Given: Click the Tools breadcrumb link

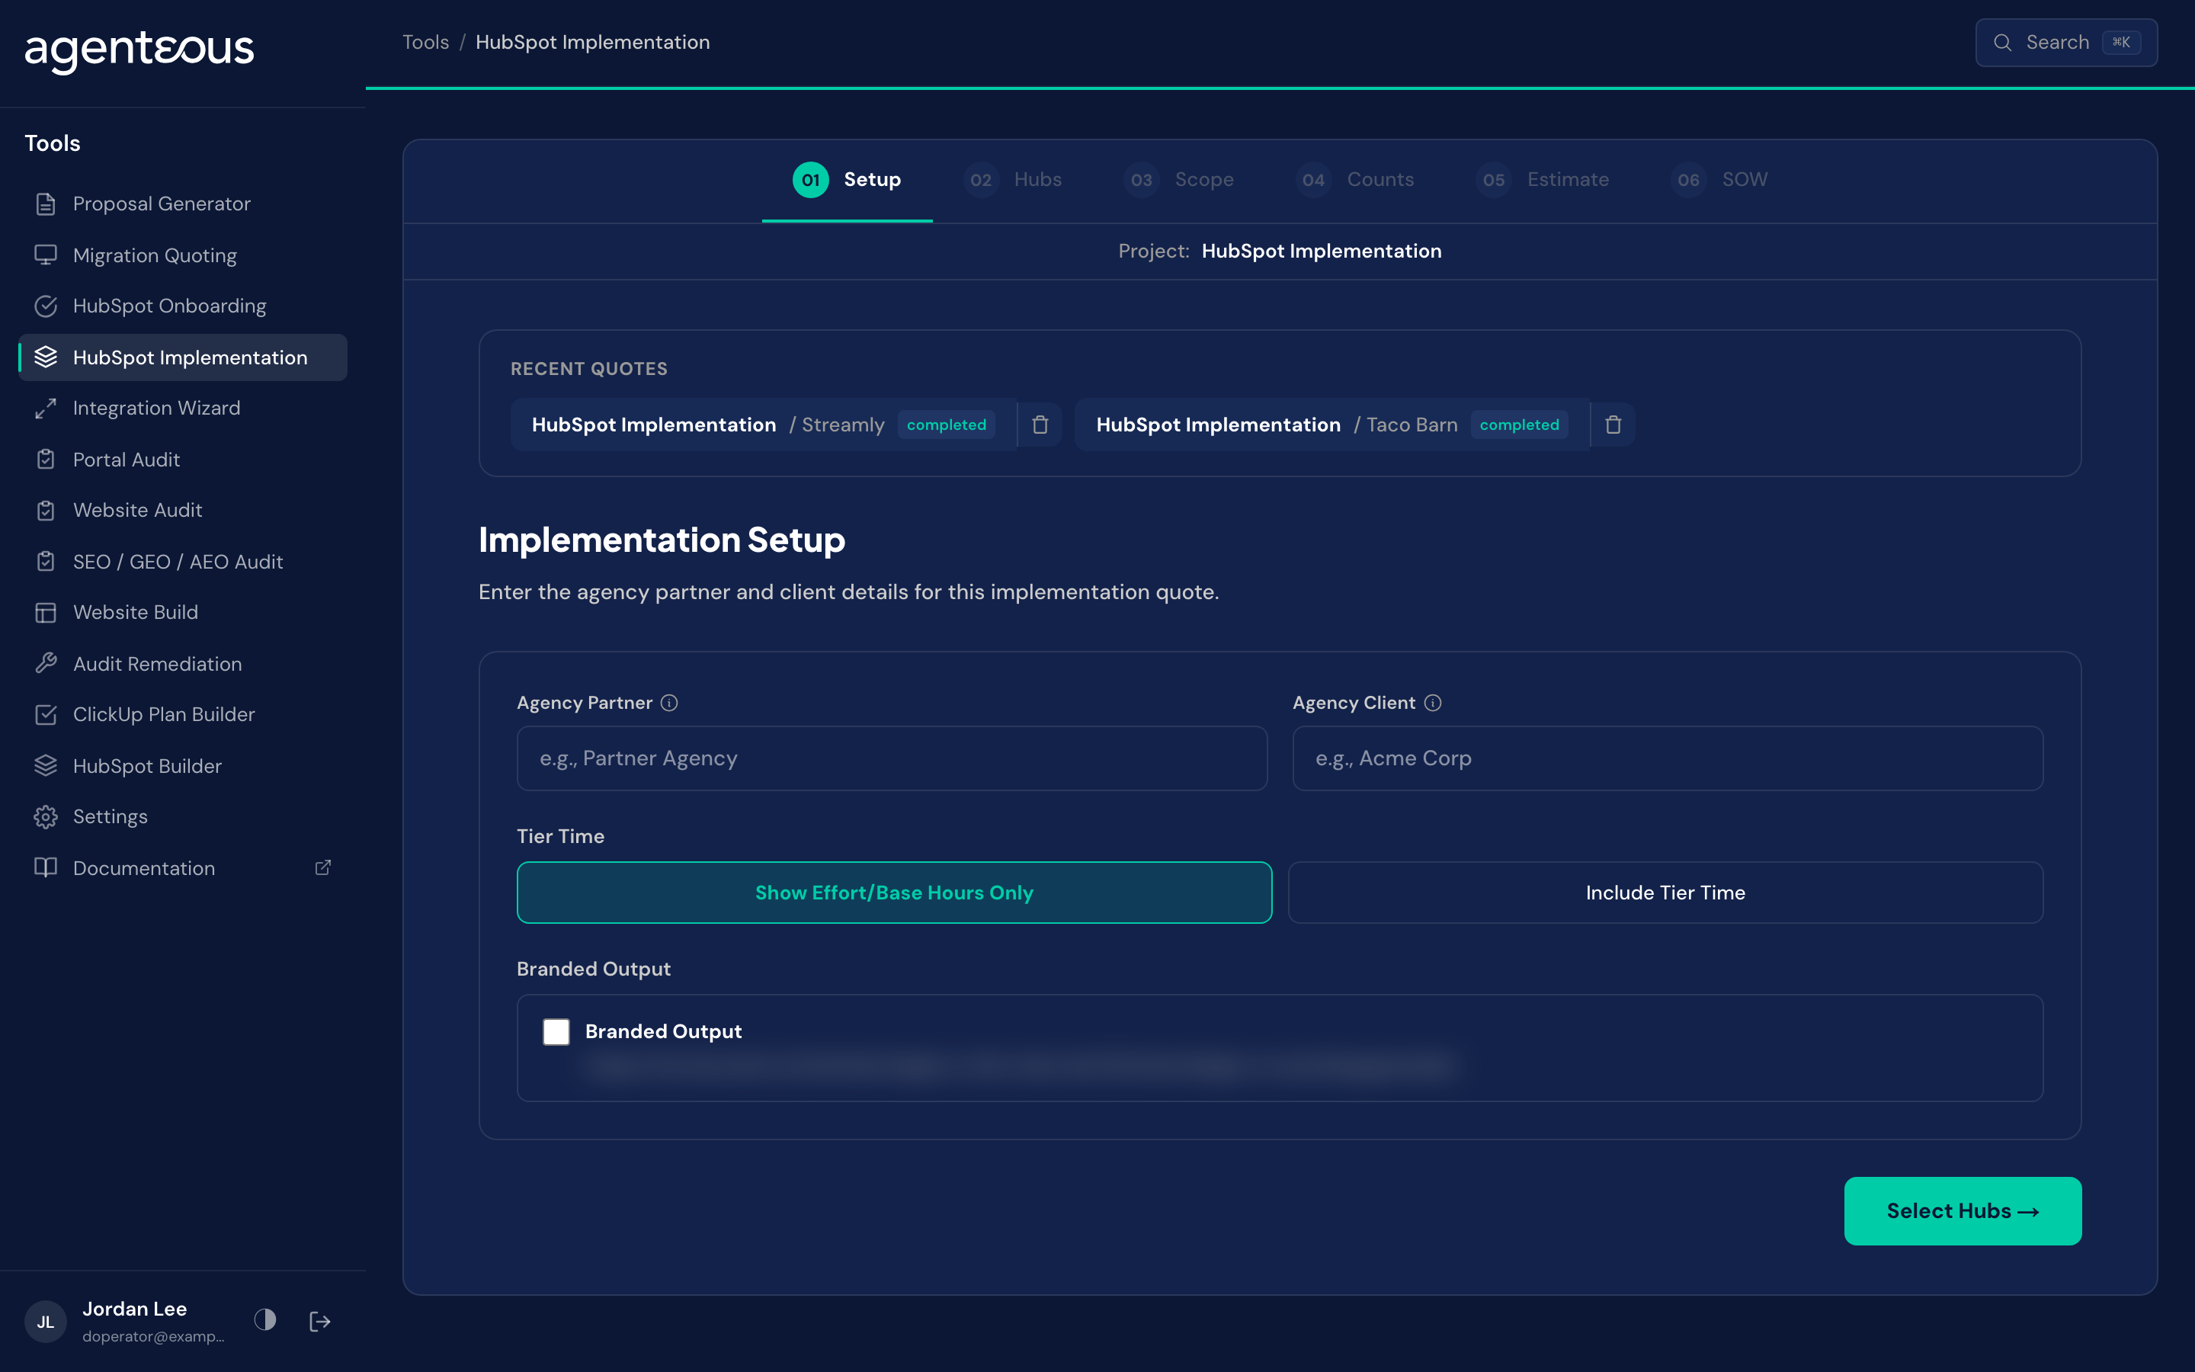Looking at the screenshot, I should pos(425,43).
